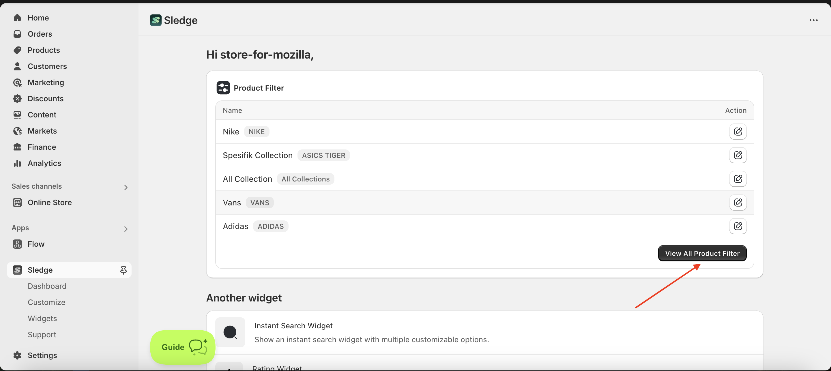This screenshot has height=371, width=831.
Task: Click the pin icon beside Sledge
Action: [123, 270]
